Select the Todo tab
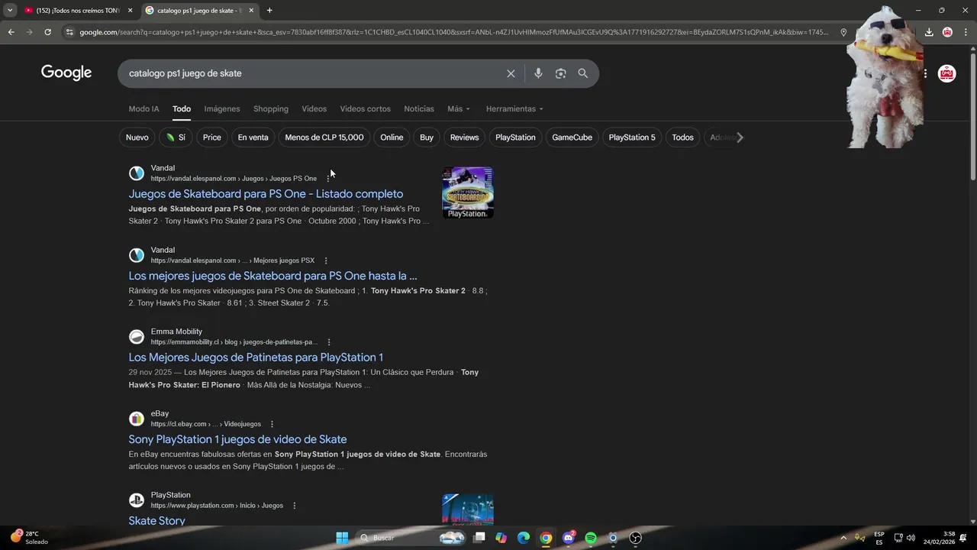 pos(182,108)
